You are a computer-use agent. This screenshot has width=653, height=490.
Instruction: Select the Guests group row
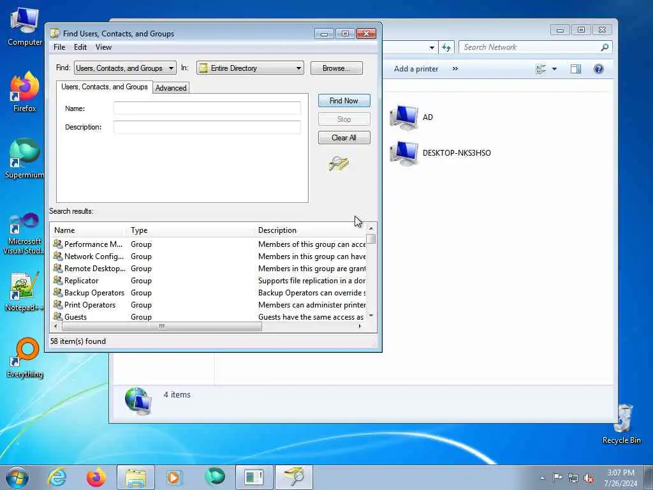[208, 316]
